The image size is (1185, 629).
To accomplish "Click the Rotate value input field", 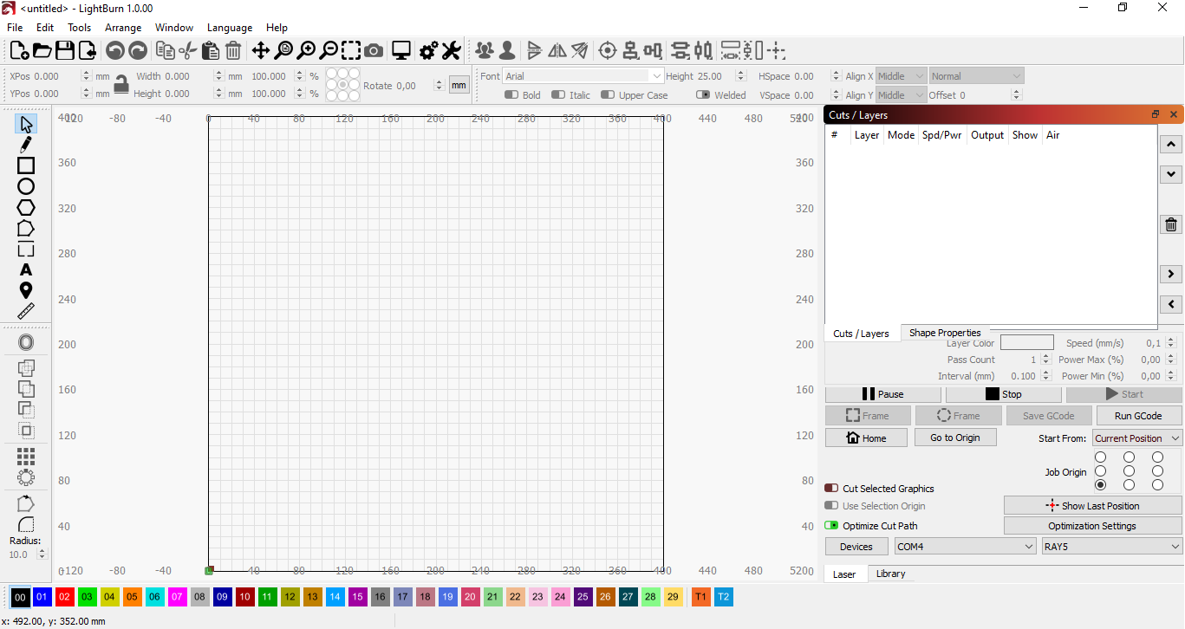I will 420,86.
